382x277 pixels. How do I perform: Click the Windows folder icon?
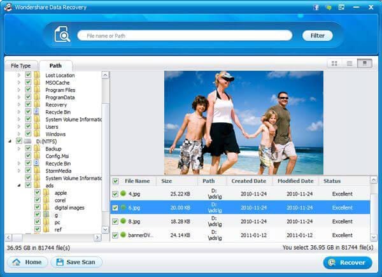[x=37, y=134]
